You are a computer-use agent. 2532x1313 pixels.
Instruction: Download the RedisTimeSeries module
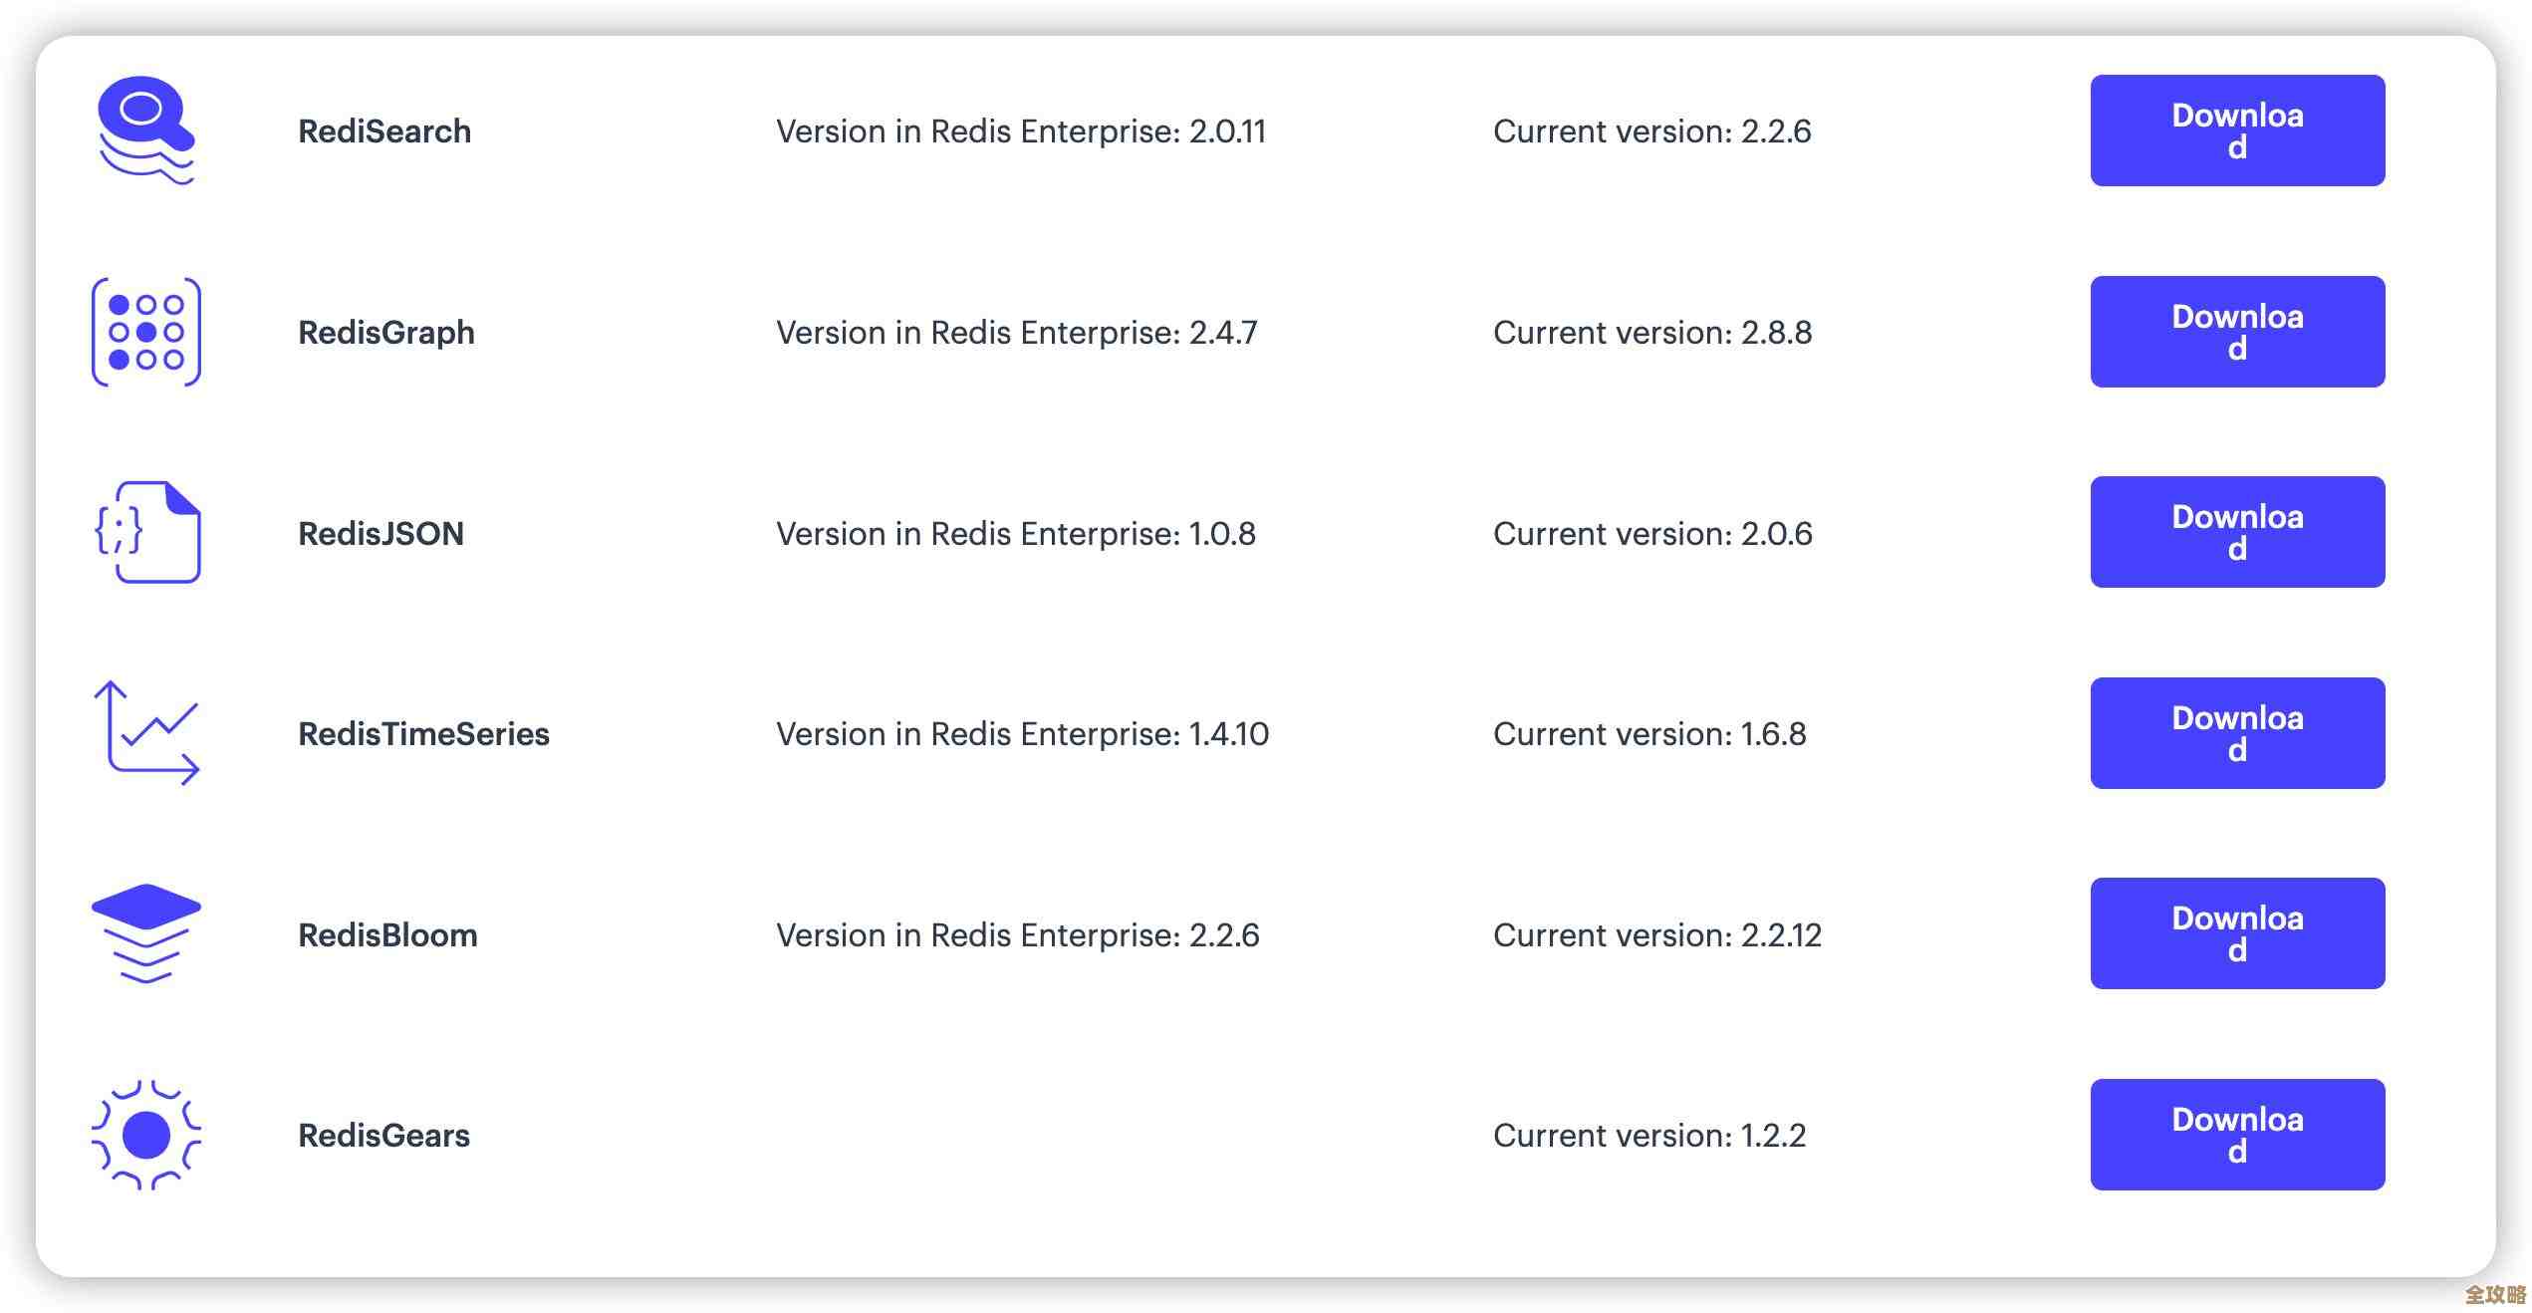tap(2236, 733)
